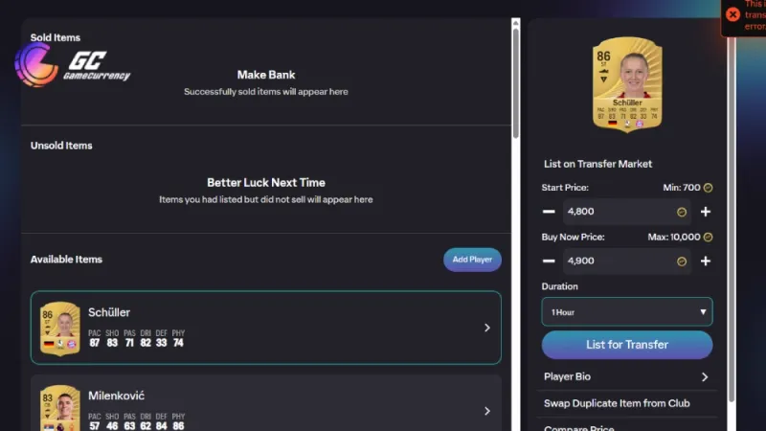Click Schüller card thumbnail in Available Items
The image size is (766, 431).
coord(60,329)
